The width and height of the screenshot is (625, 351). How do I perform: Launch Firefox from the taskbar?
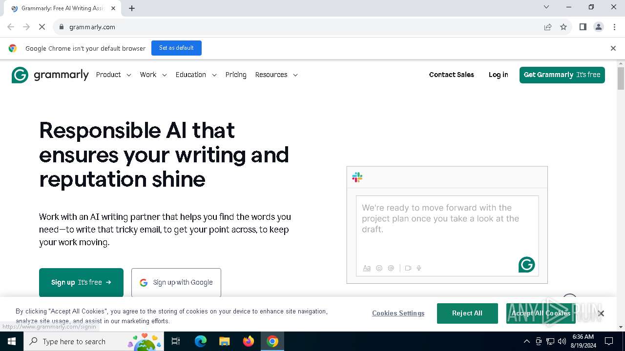(x=249, y=341)
